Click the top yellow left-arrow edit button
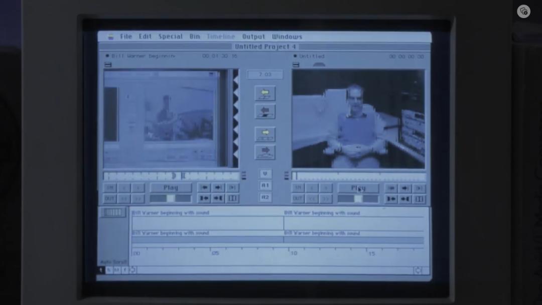 tap(265, 93)
